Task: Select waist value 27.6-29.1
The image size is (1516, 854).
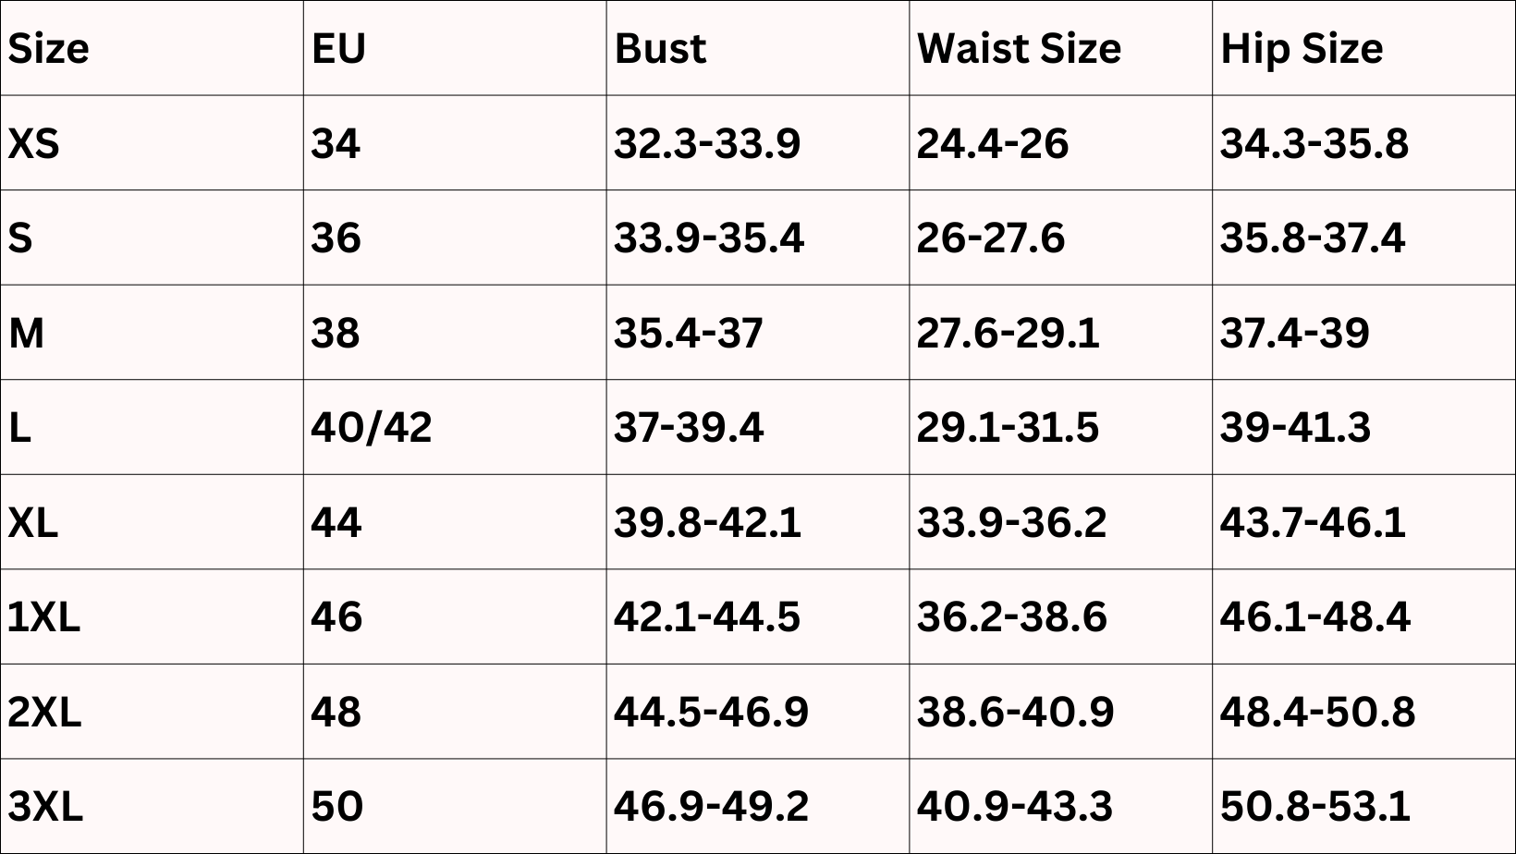Action: (1009, 333)
